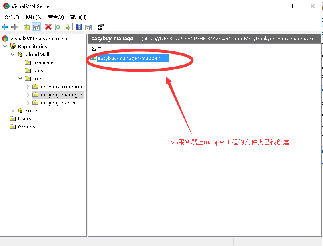Click the easybuy-manager header URL text
323x246 pixels.
point(227,39)
